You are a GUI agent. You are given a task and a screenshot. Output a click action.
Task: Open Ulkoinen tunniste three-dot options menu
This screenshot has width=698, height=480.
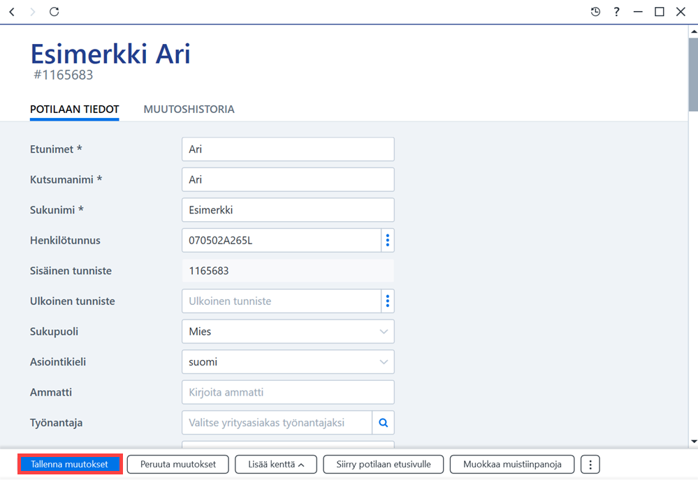388,301
